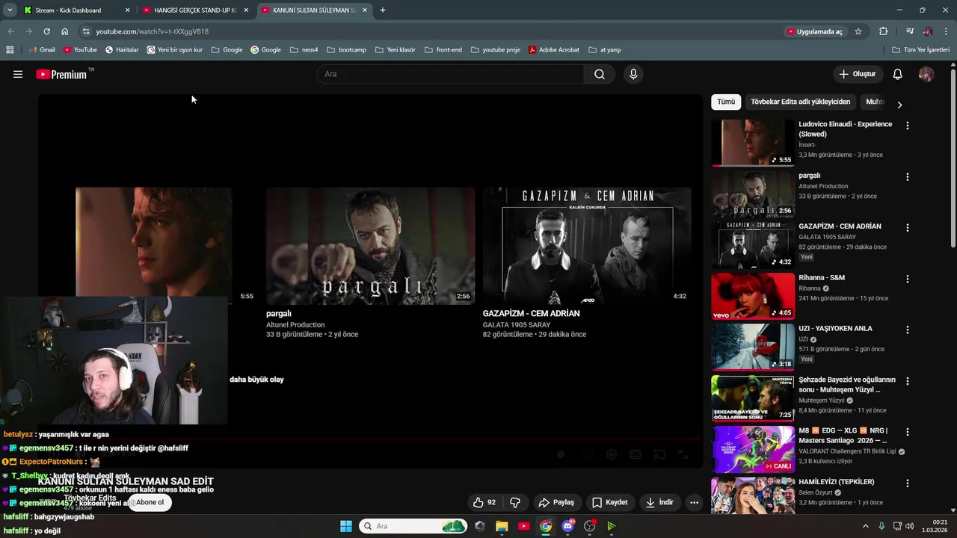Viewport: 957px width, 538px height.
Task: Open the Haritalar bookmark
Action: 122,50
